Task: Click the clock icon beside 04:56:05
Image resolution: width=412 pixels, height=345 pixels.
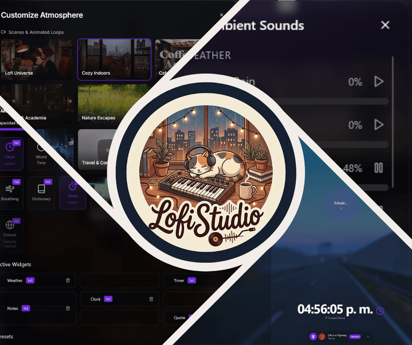Action: [x=380, y=311]
